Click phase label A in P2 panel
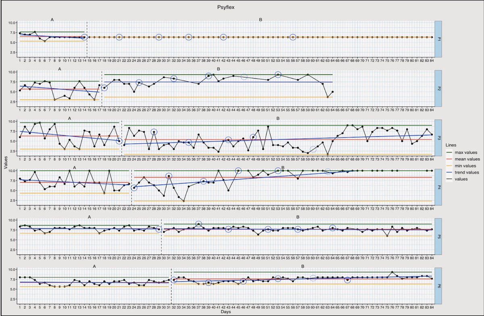Screen dimensions: 484x316 pyautogui.click(x=59, y=69)
